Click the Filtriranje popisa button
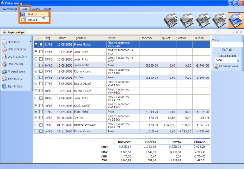The width and height of the screenshot is (244, 169). click(226, 67)
